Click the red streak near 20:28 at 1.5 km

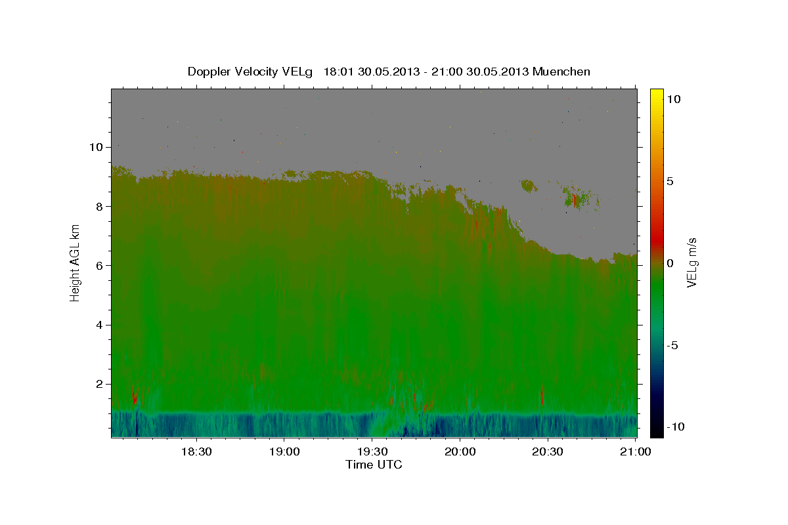[x=542, y=396]
